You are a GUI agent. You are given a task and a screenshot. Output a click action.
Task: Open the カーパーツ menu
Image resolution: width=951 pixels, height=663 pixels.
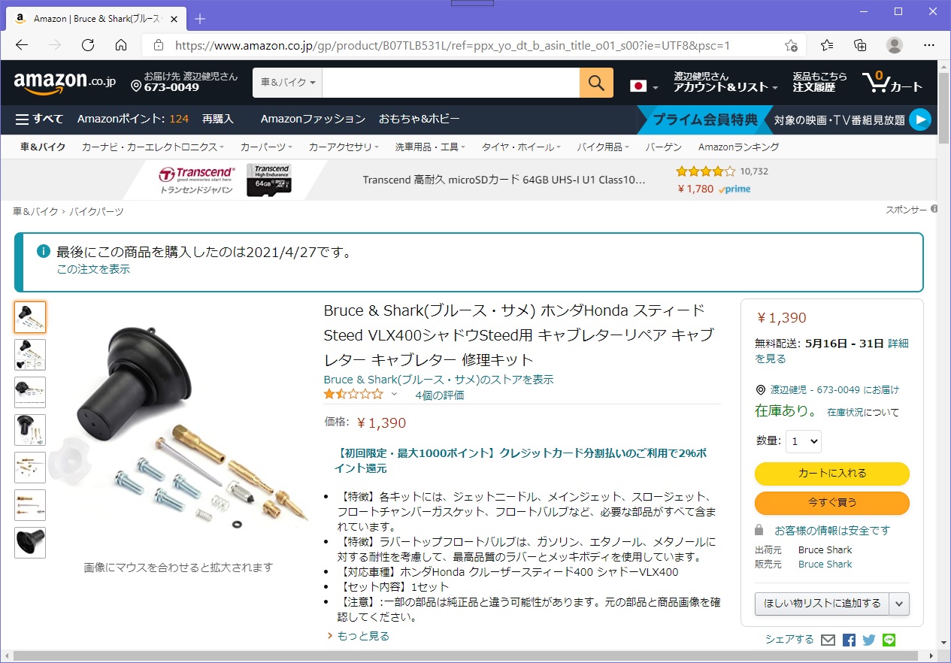point(266,147)
